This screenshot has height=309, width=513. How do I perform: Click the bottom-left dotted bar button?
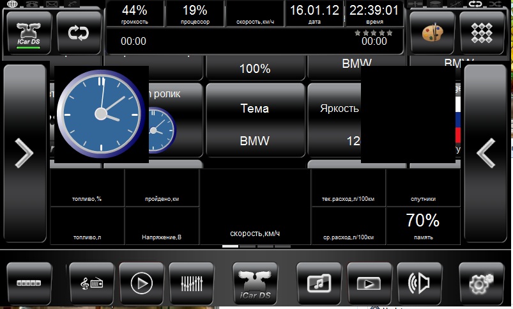tap(29, 282)
